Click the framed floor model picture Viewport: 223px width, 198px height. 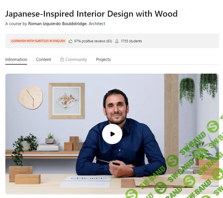(67, 101)
